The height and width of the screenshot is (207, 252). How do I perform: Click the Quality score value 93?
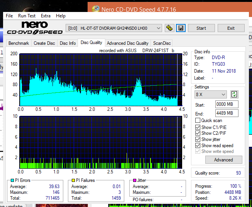[238, 173]
